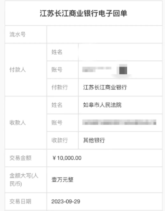Select the 交易金额 label

click(x=20, y=158)
